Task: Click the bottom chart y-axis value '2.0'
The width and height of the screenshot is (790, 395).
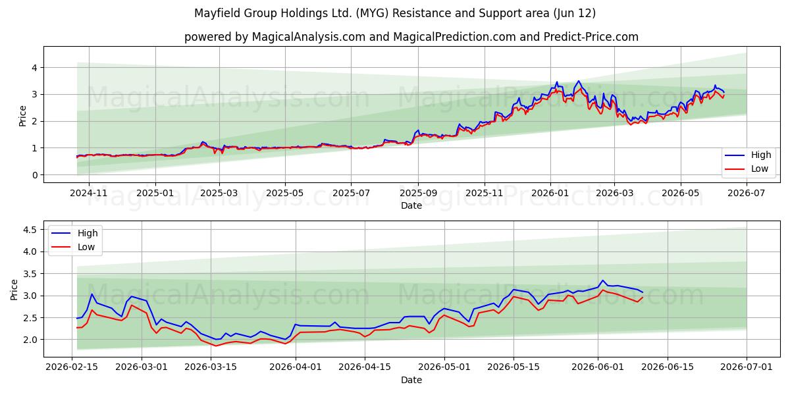Action: pos(31,340)
